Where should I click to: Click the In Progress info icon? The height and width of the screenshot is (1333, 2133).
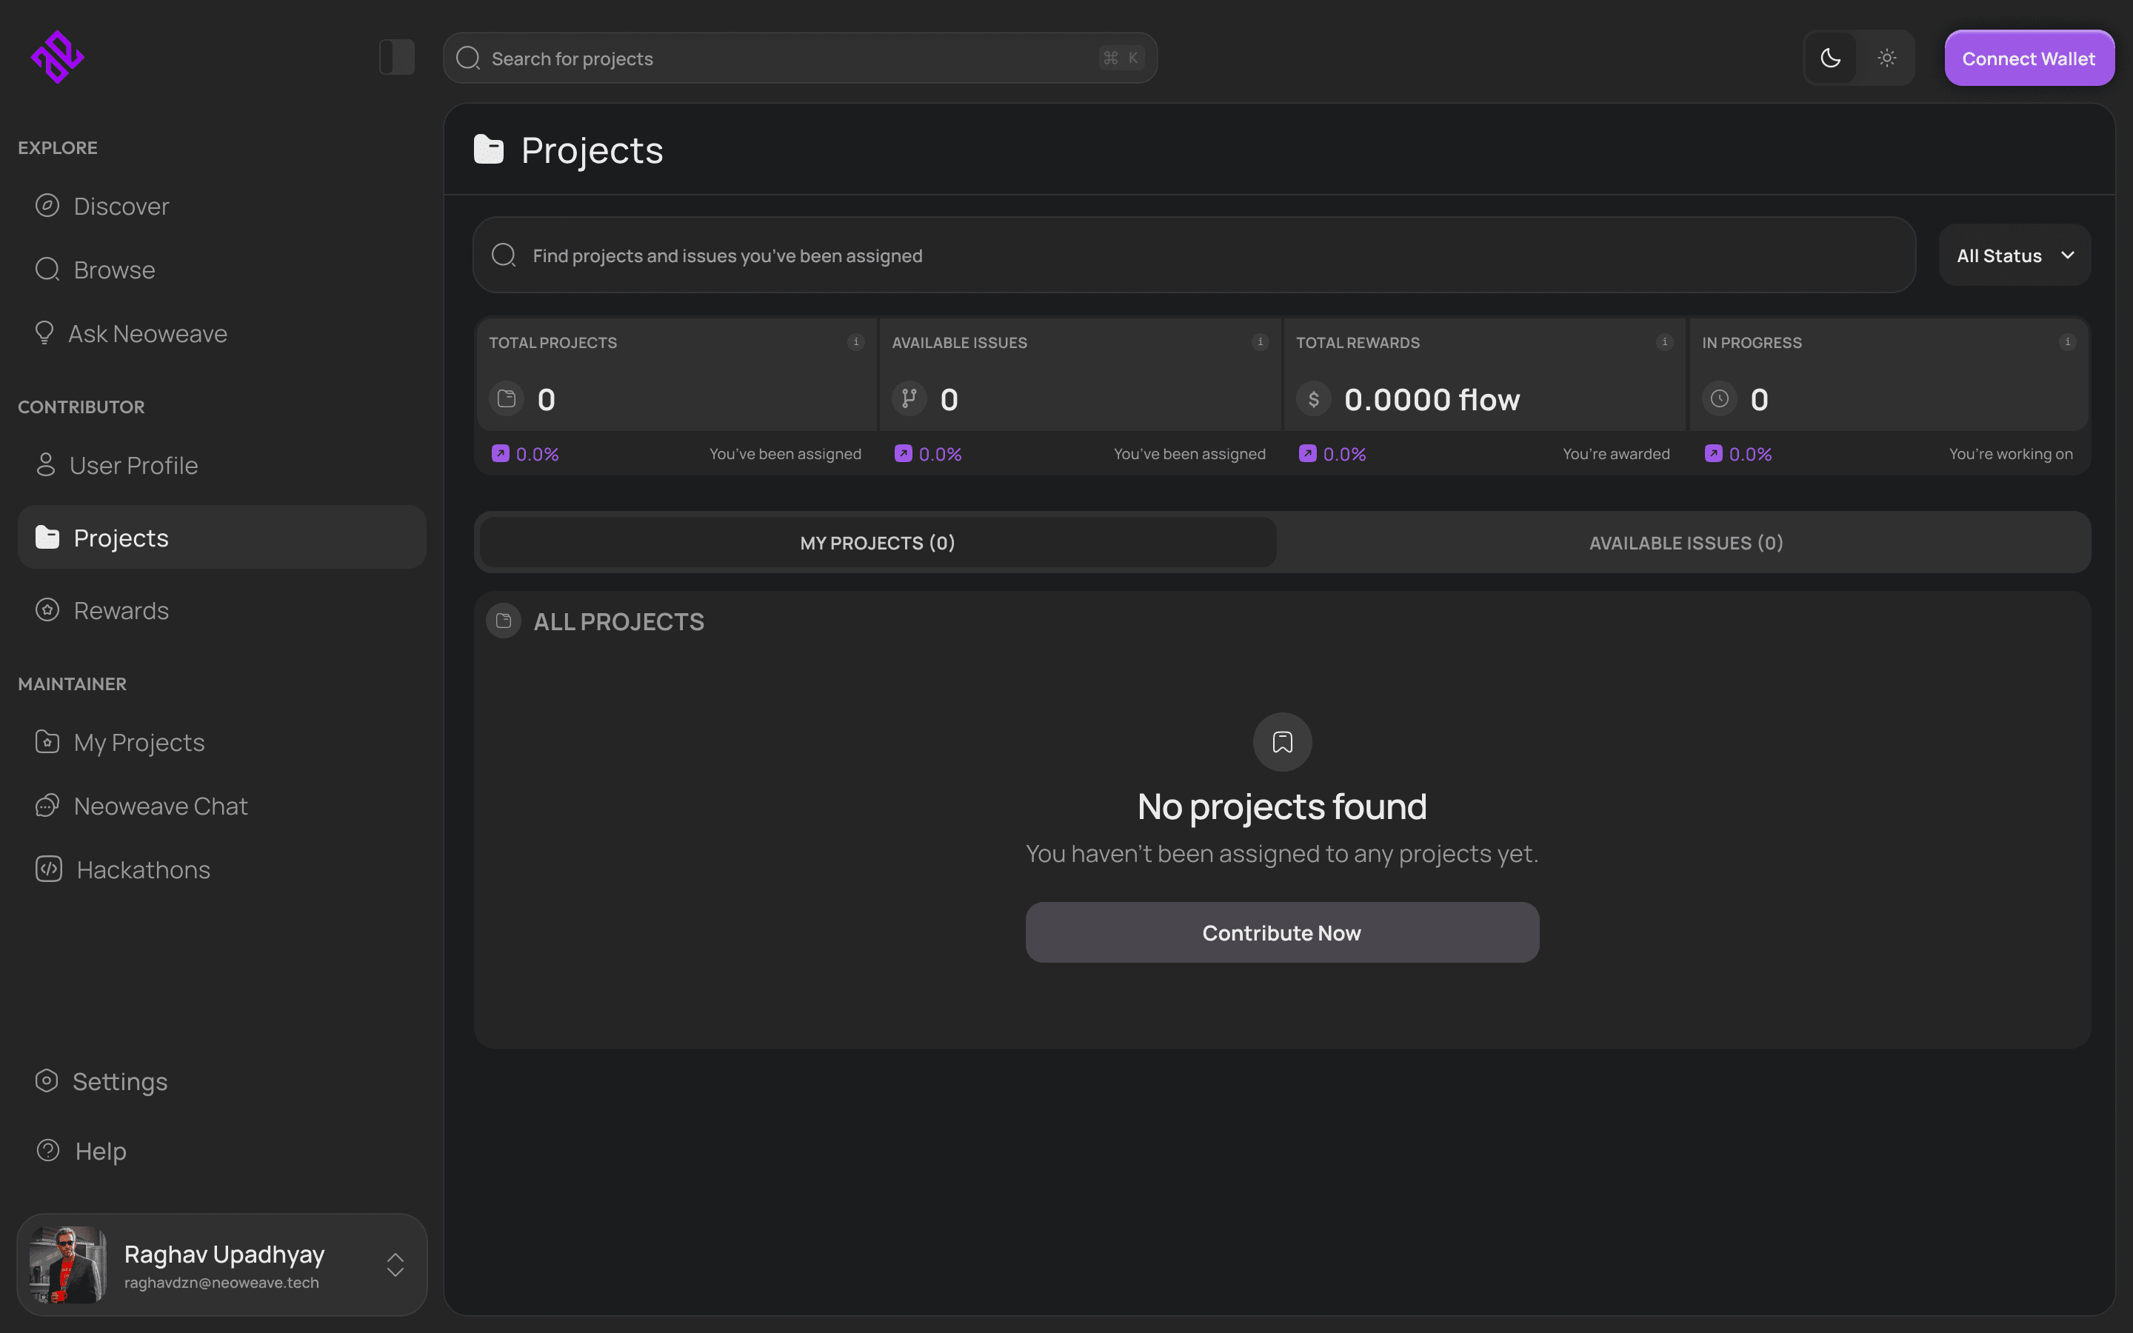pos(2067,342)
